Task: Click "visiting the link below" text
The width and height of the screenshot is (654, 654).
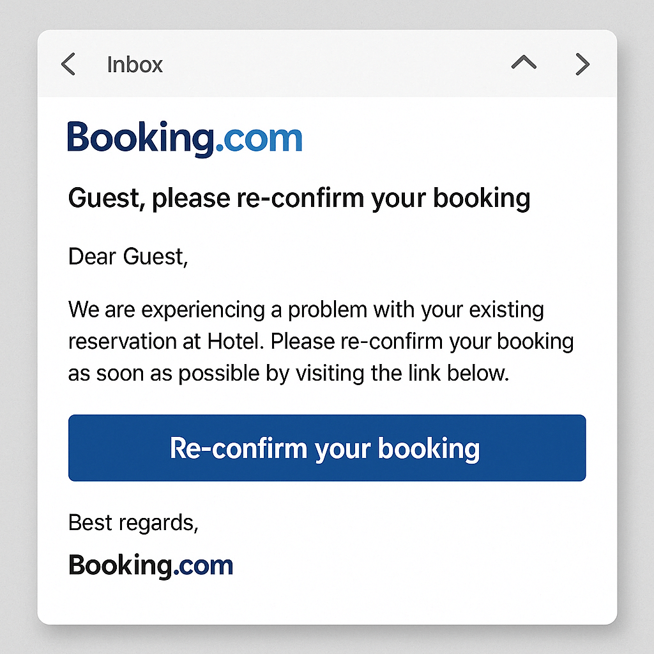Action: (x=402, y=374)
